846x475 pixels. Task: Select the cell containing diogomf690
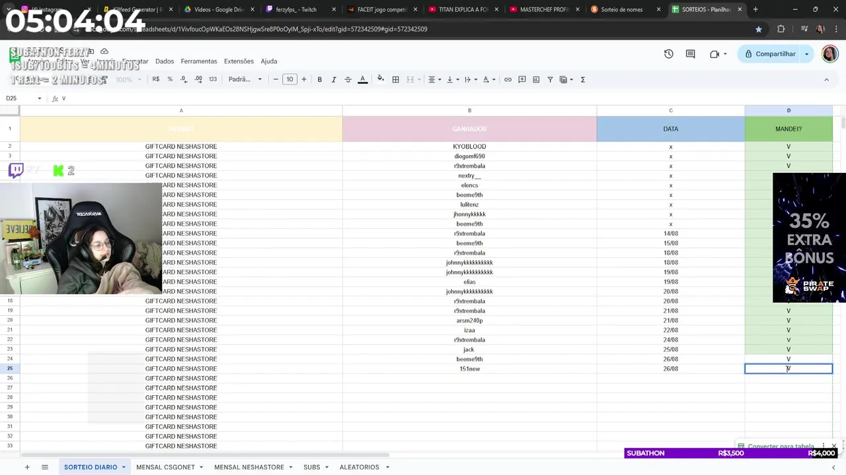[469, 156]
